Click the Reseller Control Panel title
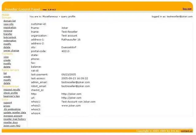The height and width of the screenshot is (135, 196). point(22,9)
